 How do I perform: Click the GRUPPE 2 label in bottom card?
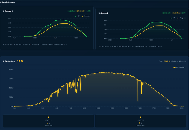point(141,120)
